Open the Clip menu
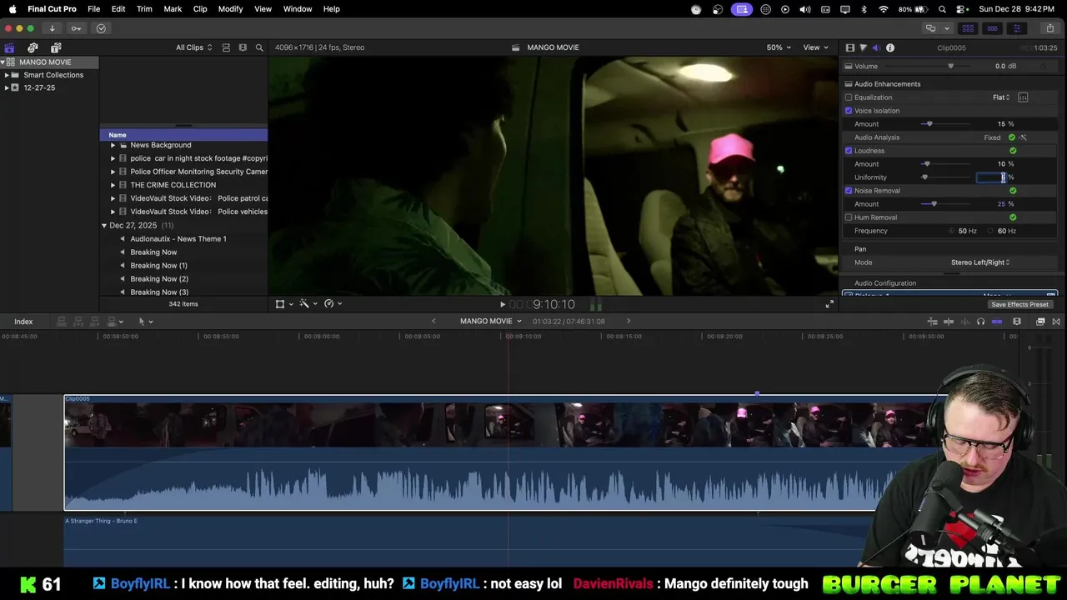Viewport: 1067px width, 600px height. [x=200, y=9]
